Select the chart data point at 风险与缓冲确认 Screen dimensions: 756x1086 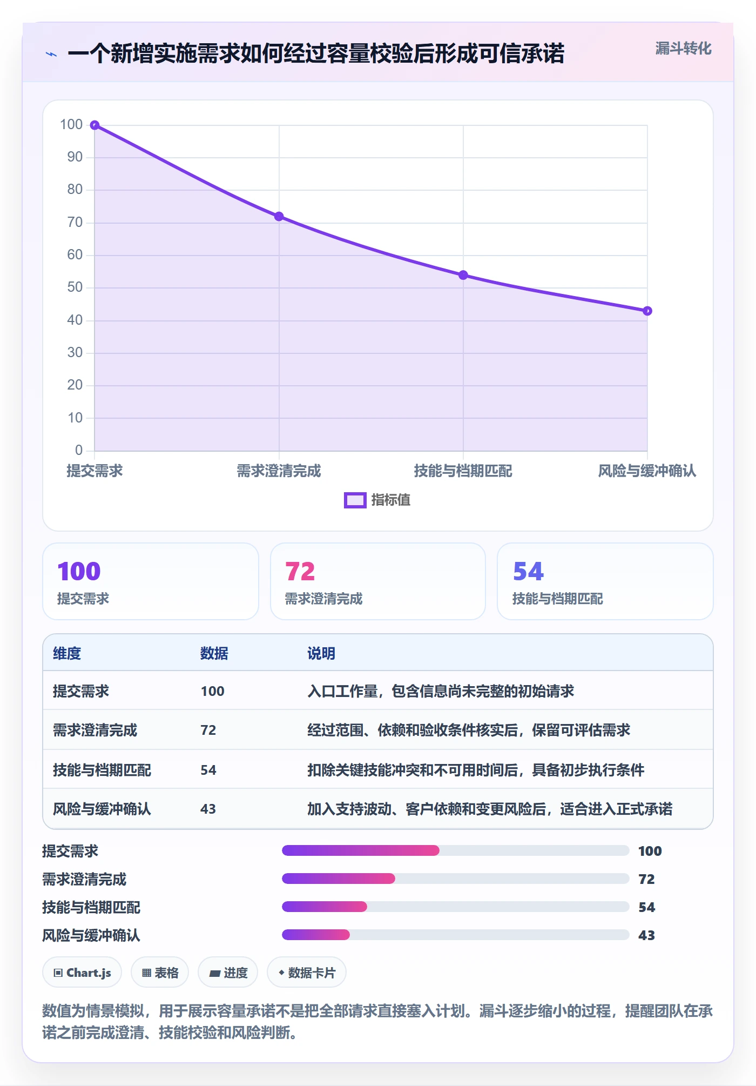pyautogui.click(x=647, y=311)
